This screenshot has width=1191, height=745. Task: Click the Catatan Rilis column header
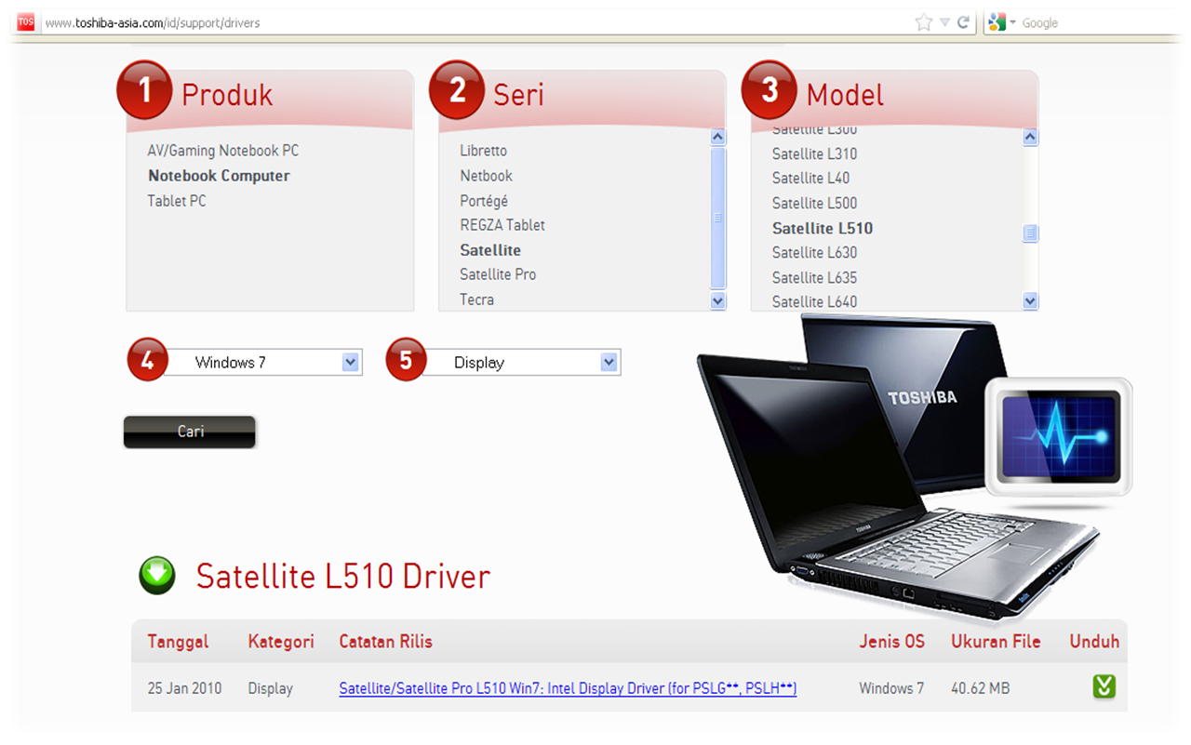click(x=385, y=642)
